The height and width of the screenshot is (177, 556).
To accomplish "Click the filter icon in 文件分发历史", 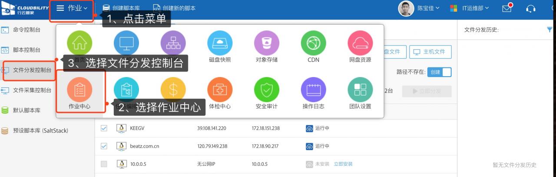I will (549, 29).
